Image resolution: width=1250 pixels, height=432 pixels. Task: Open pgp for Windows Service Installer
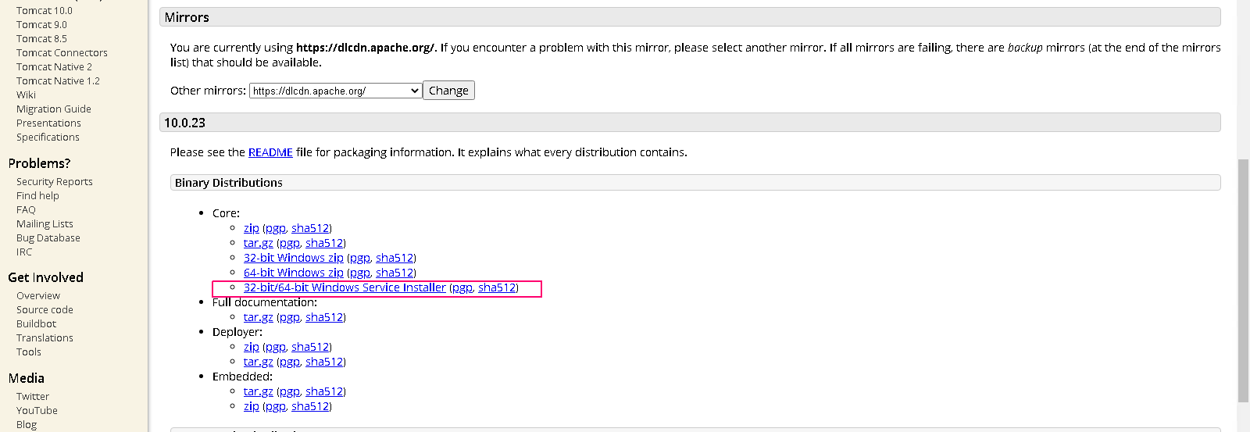[462, 287]
